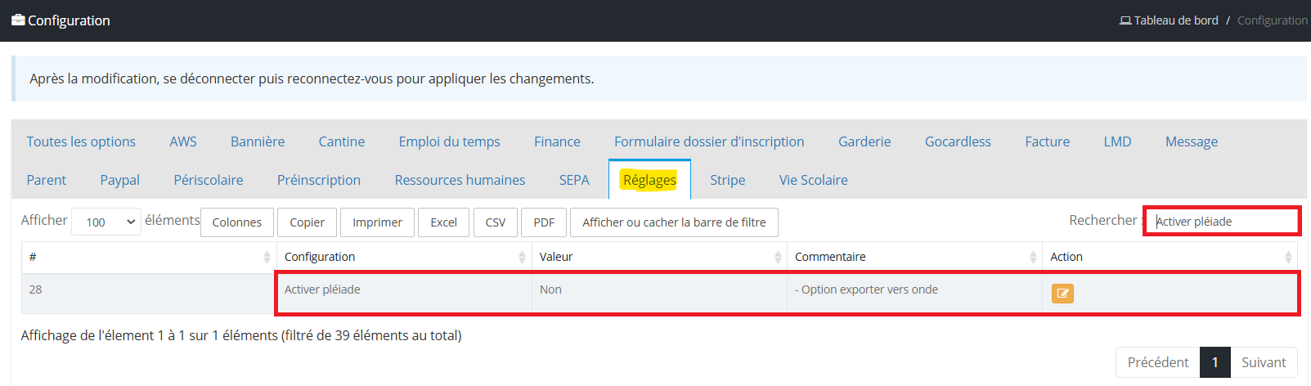This screenshot has width=1311, height=386.
Task: Click the briefcase icon beside Configuration title
Action: [18, 20]
